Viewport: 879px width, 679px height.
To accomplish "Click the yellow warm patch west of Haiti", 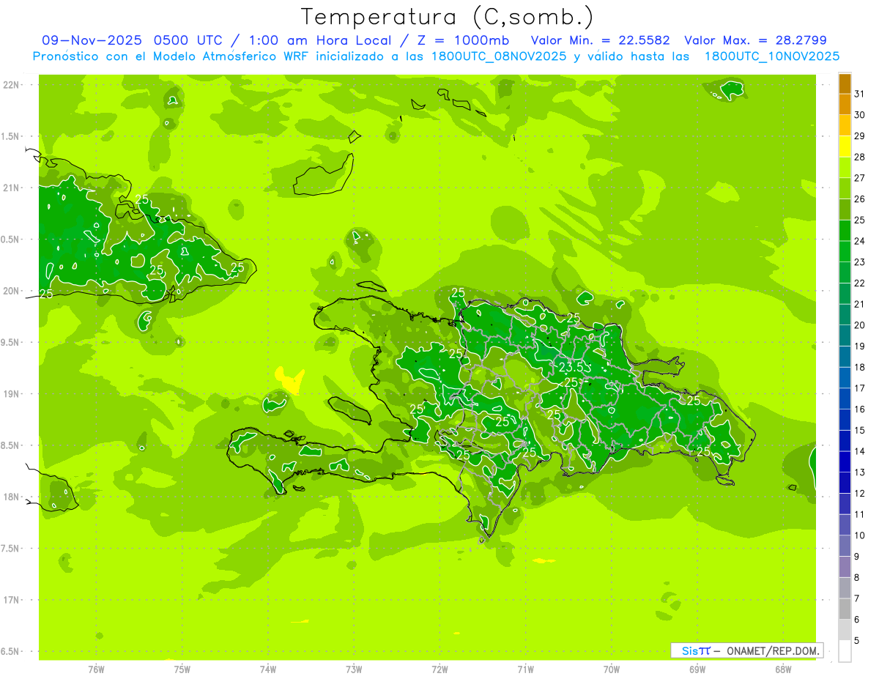I will 289,379.
